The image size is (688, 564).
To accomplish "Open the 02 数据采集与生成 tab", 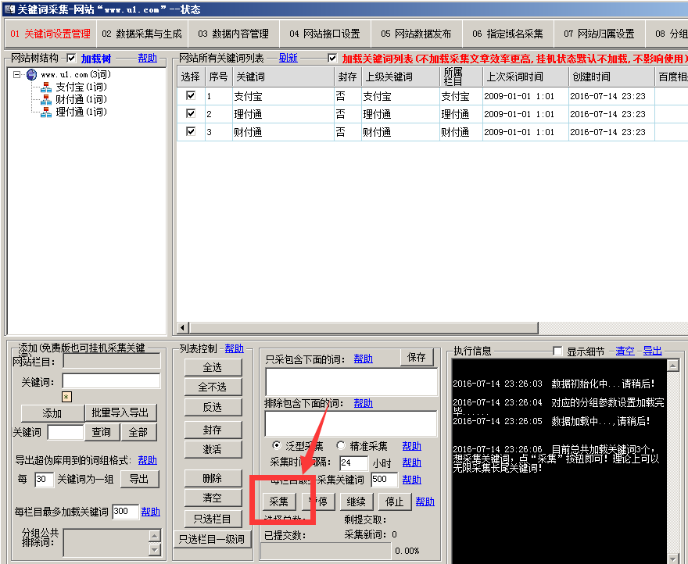I will coord(142,34).
